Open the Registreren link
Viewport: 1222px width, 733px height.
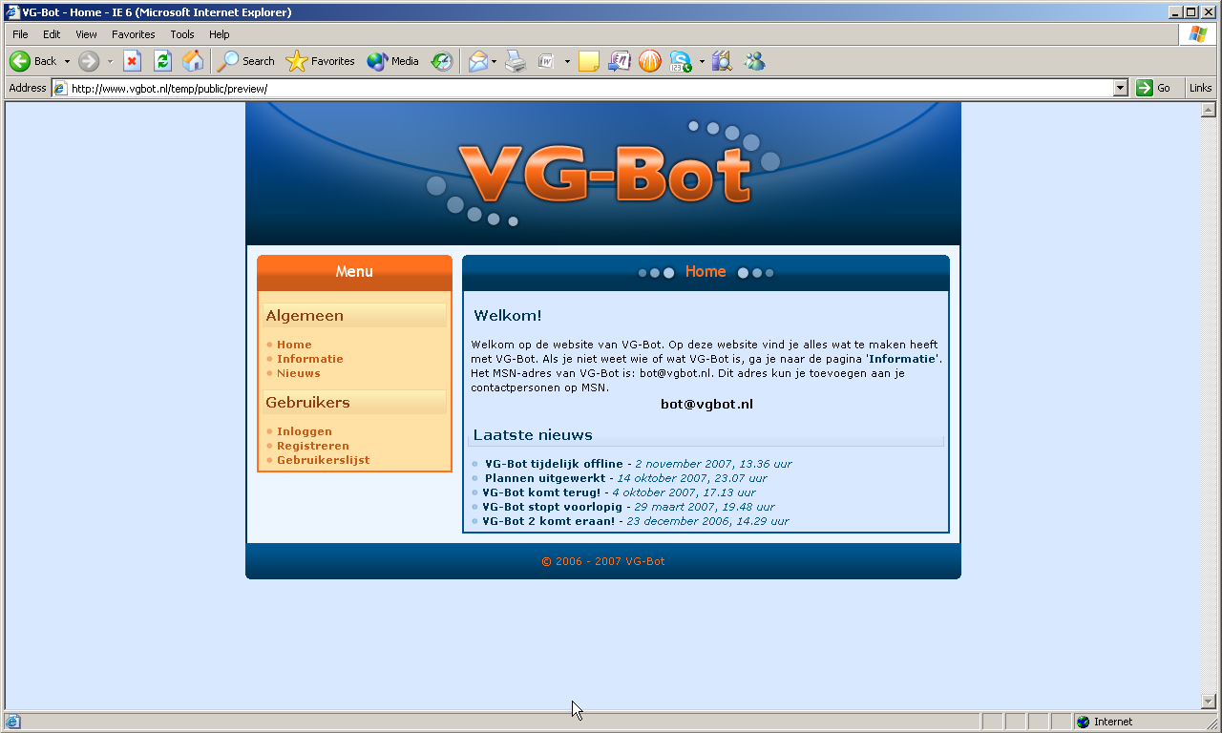tap(313, 446)
